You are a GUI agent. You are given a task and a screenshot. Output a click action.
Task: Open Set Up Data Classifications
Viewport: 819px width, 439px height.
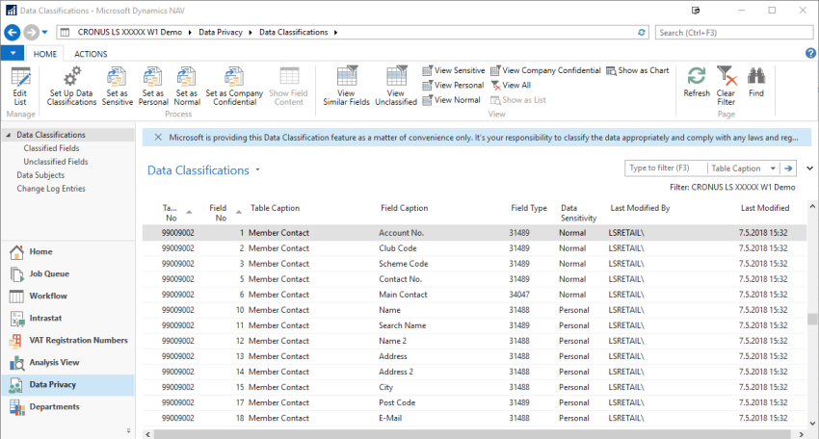point(71,87)
